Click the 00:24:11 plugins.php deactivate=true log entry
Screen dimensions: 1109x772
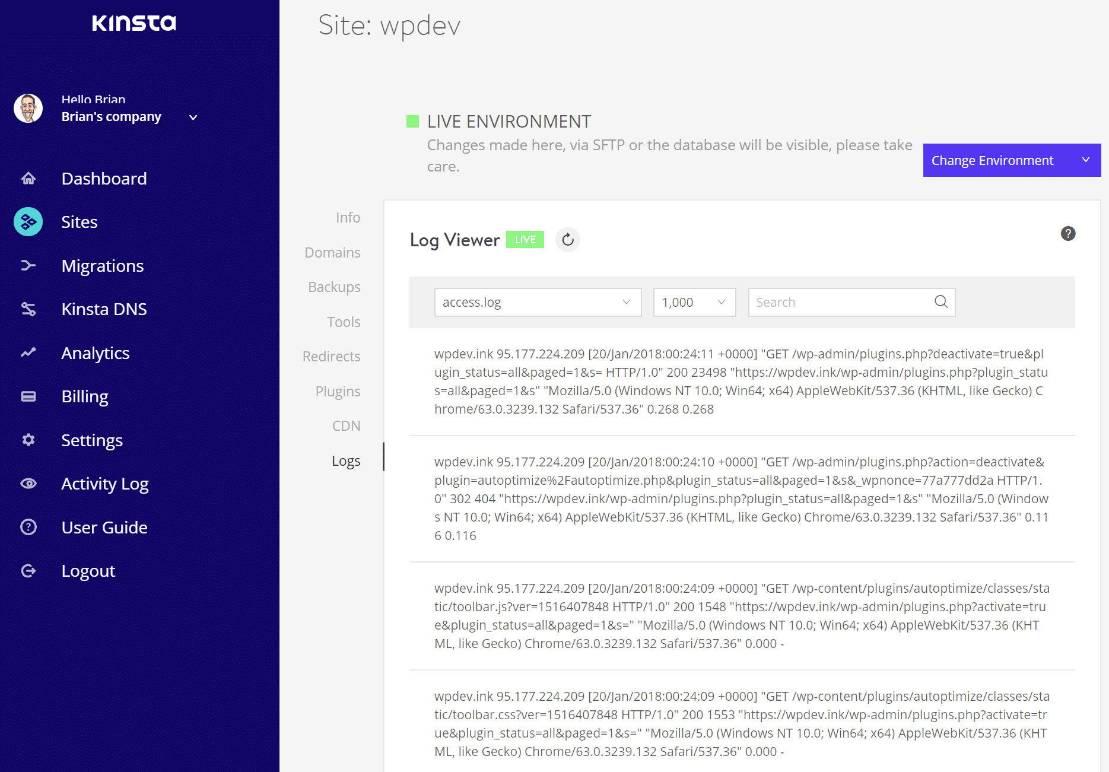[x=742, y=382]
